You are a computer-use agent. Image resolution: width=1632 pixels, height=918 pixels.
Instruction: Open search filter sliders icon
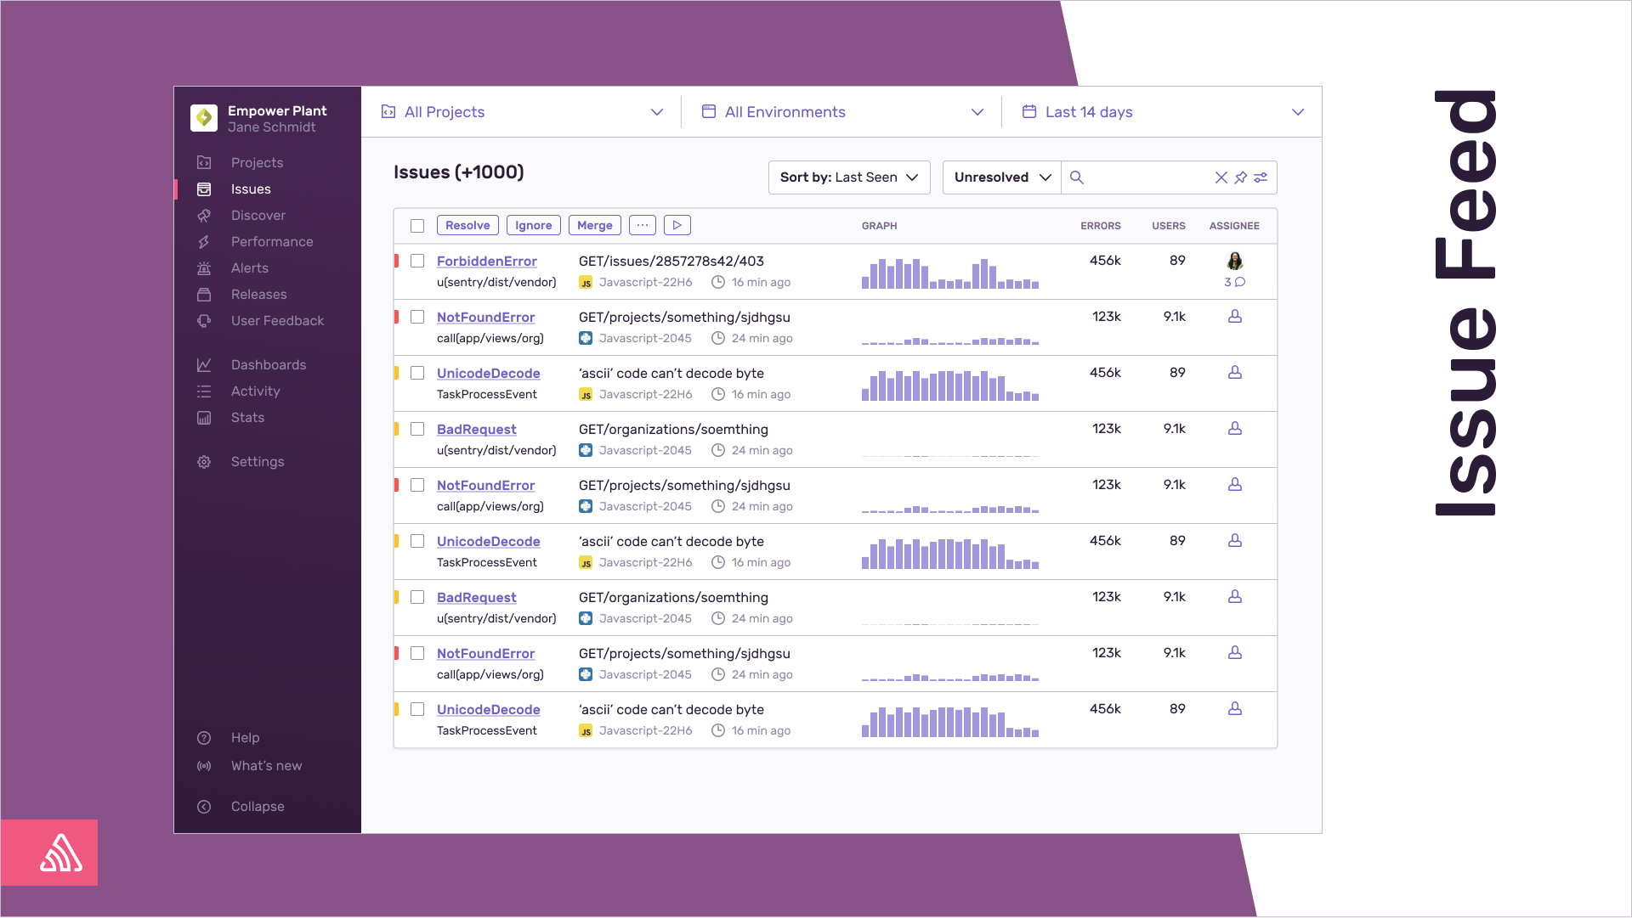[x=1261, y=177]
